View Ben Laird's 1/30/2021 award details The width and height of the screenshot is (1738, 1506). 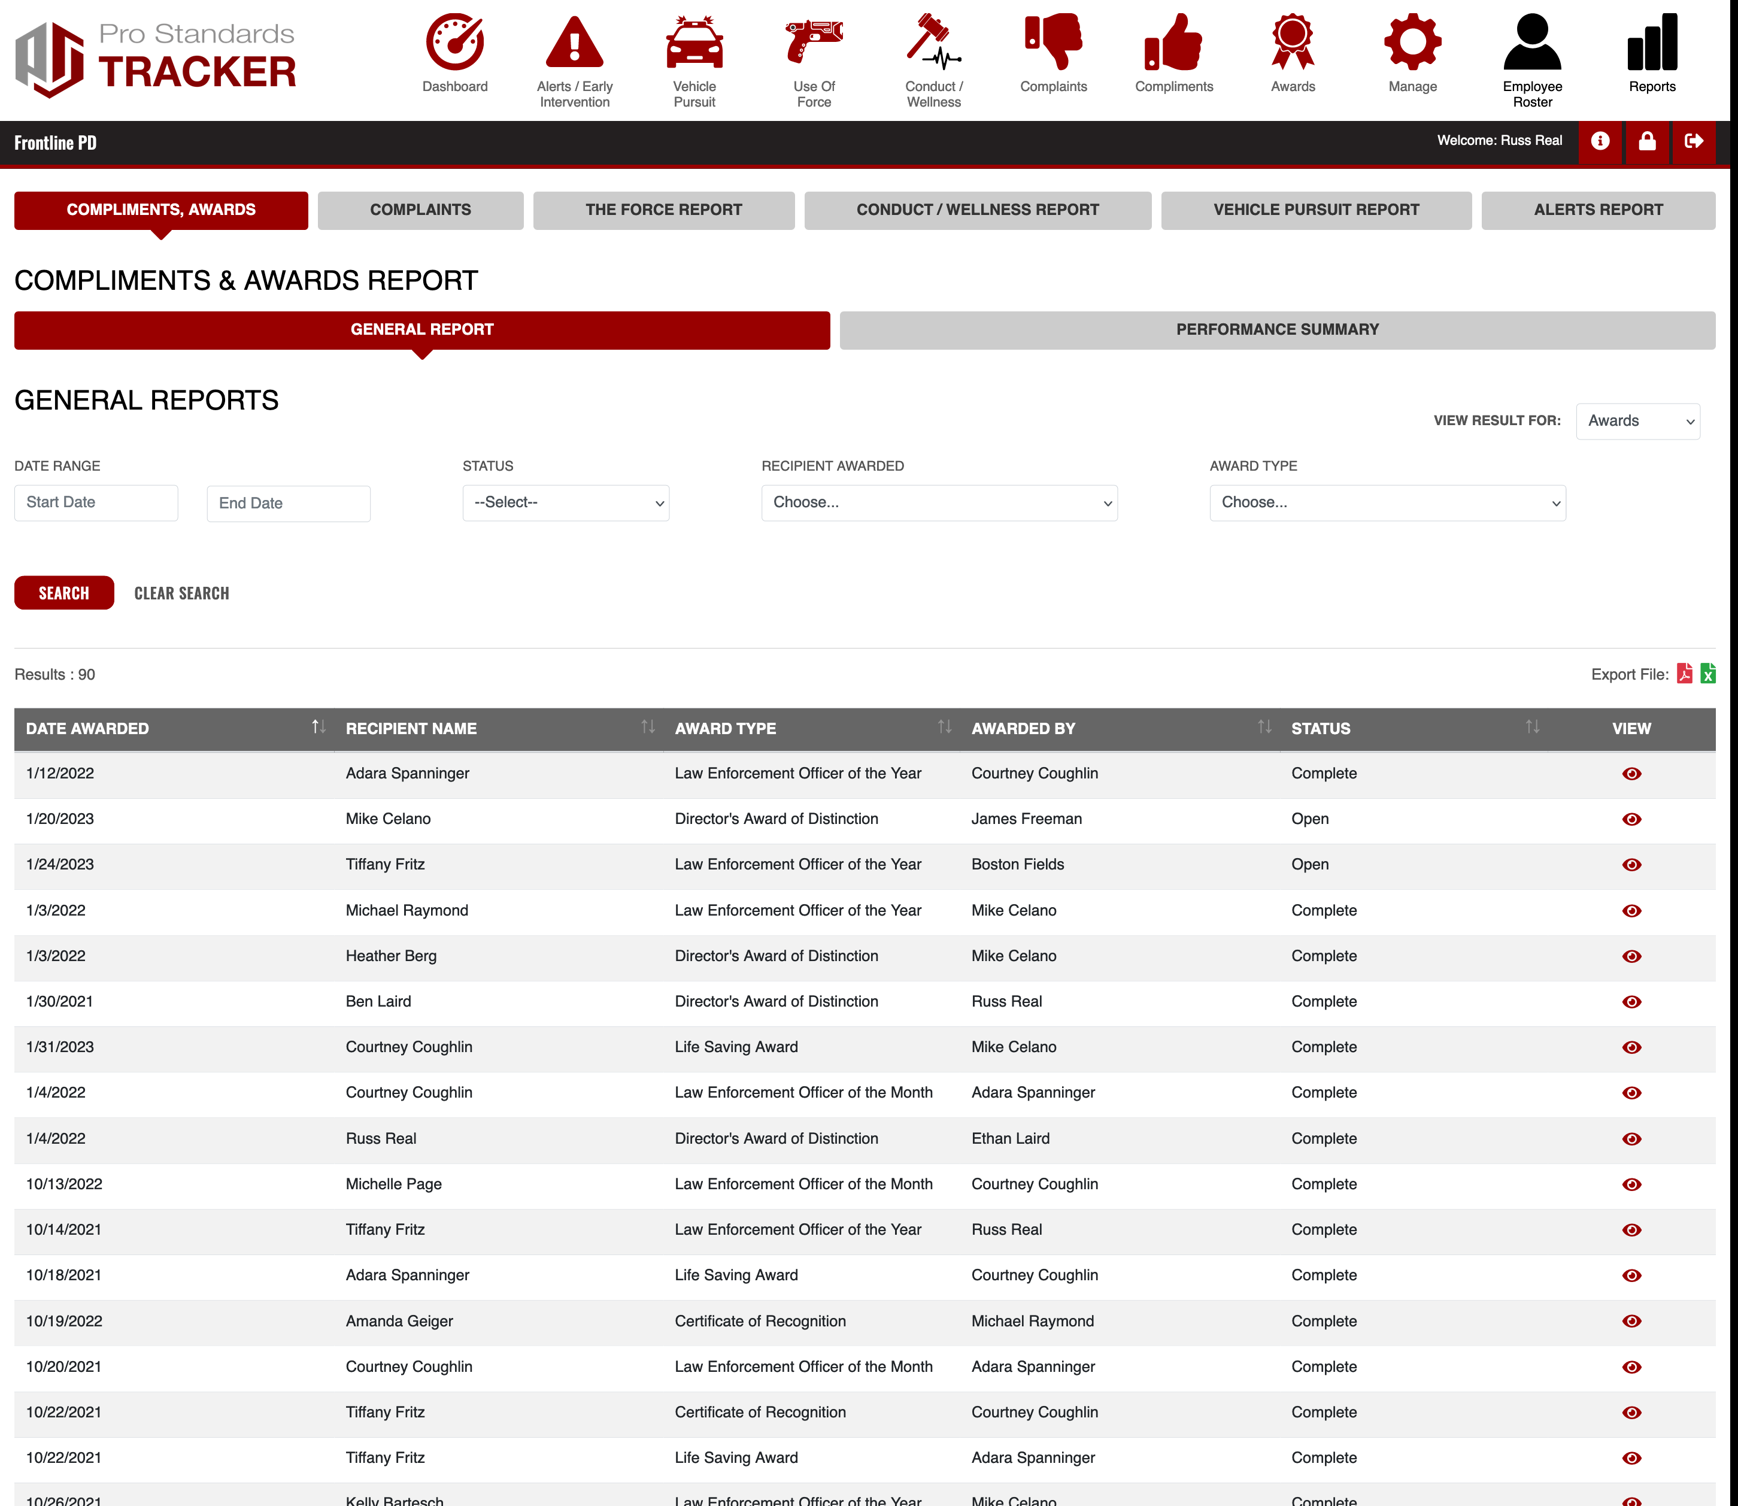[x=1631, y=1002]
